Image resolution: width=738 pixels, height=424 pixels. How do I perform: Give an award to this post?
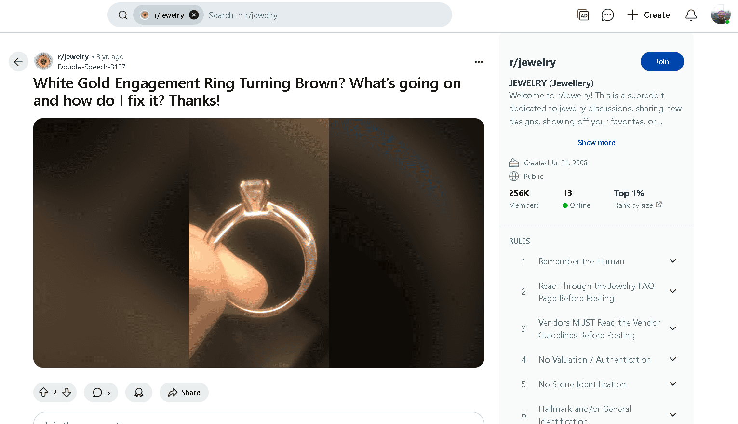139,393
